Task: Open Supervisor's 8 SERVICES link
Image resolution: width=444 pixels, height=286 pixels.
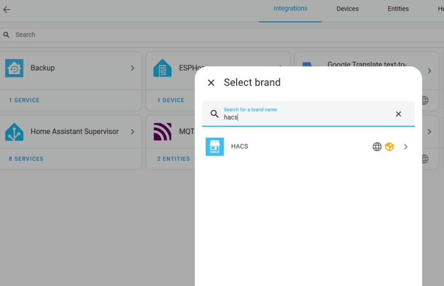Action: coord(26,159)
